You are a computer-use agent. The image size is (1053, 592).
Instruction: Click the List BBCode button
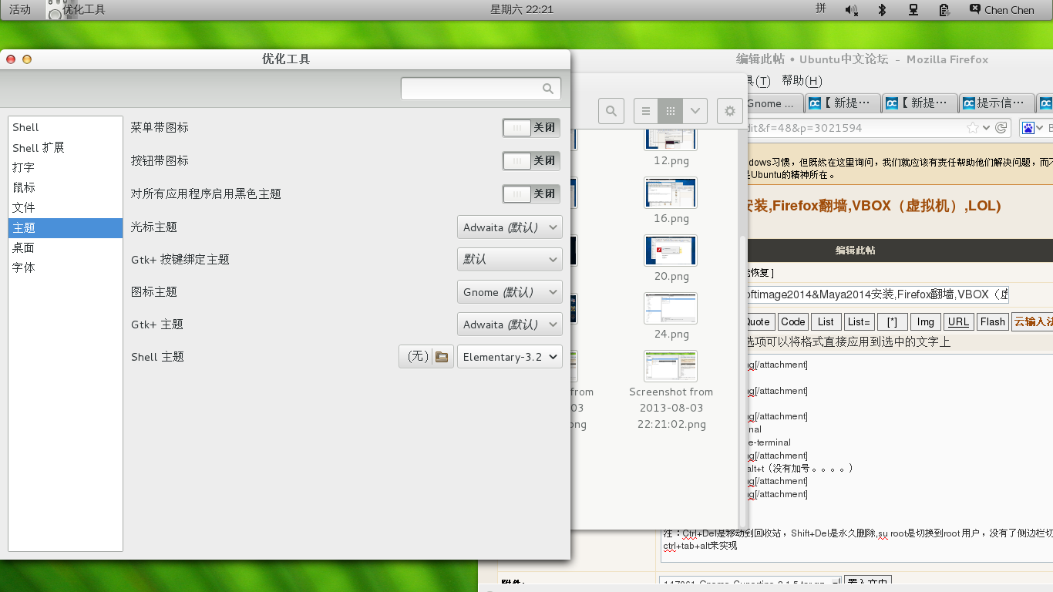[x=826, y=322]
